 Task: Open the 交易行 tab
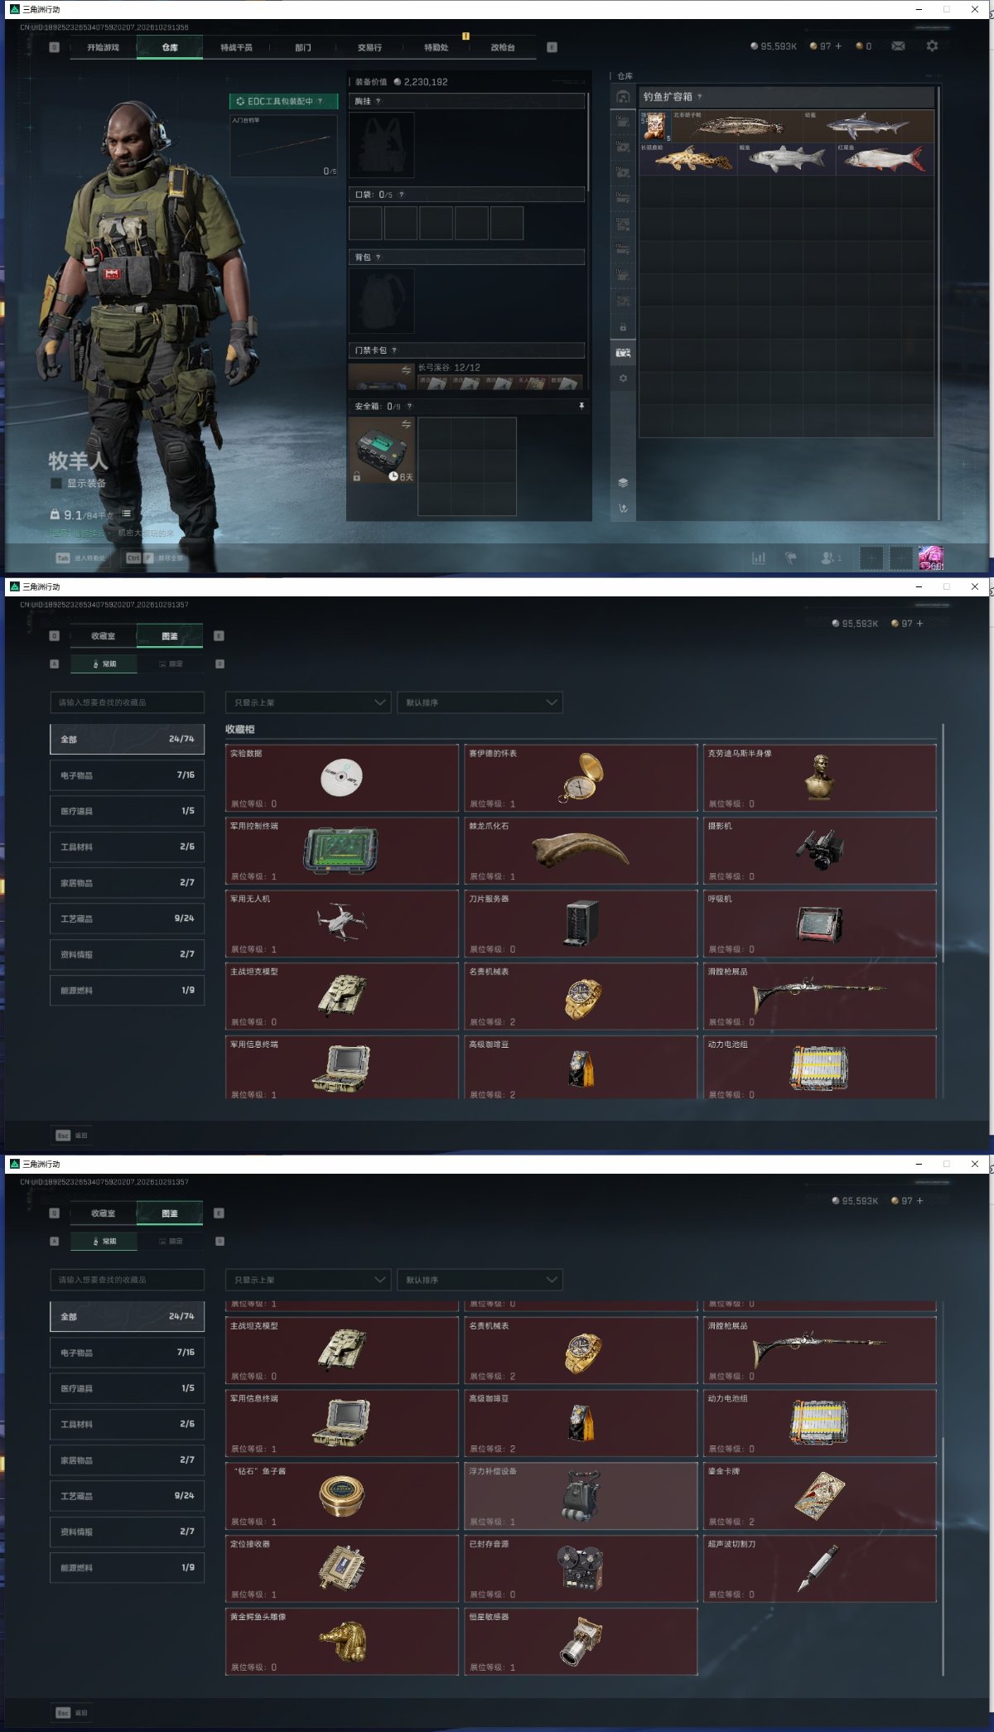pyautogui.click(x=369, y=48)
